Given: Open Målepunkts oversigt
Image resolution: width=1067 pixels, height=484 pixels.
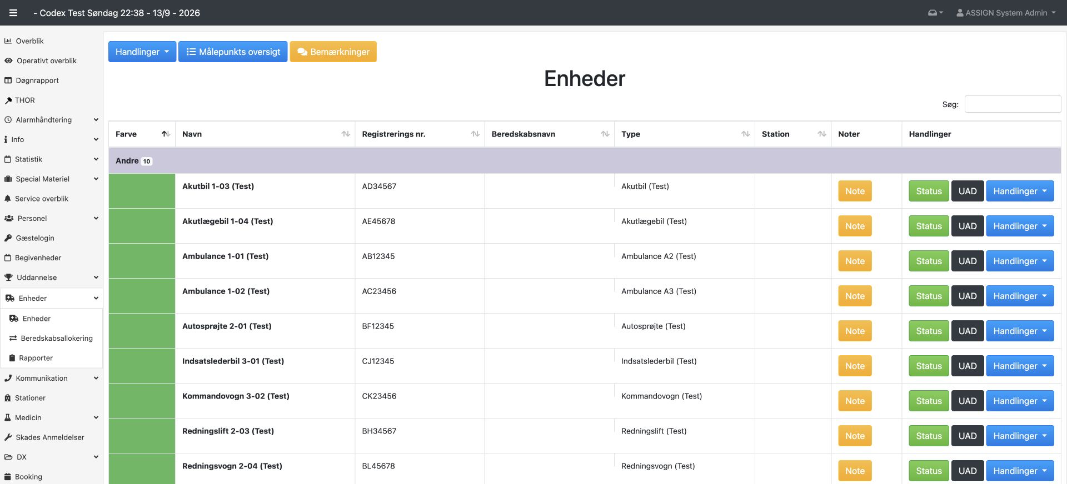Looking at the screenshot, I should 233,52.
